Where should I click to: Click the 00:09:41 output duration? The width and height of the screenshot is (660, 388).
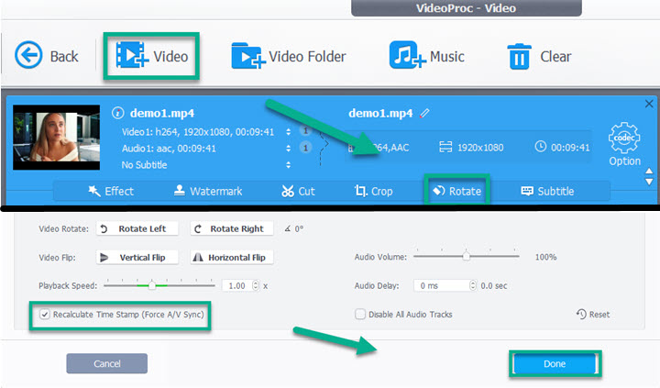tap(570, 148)
